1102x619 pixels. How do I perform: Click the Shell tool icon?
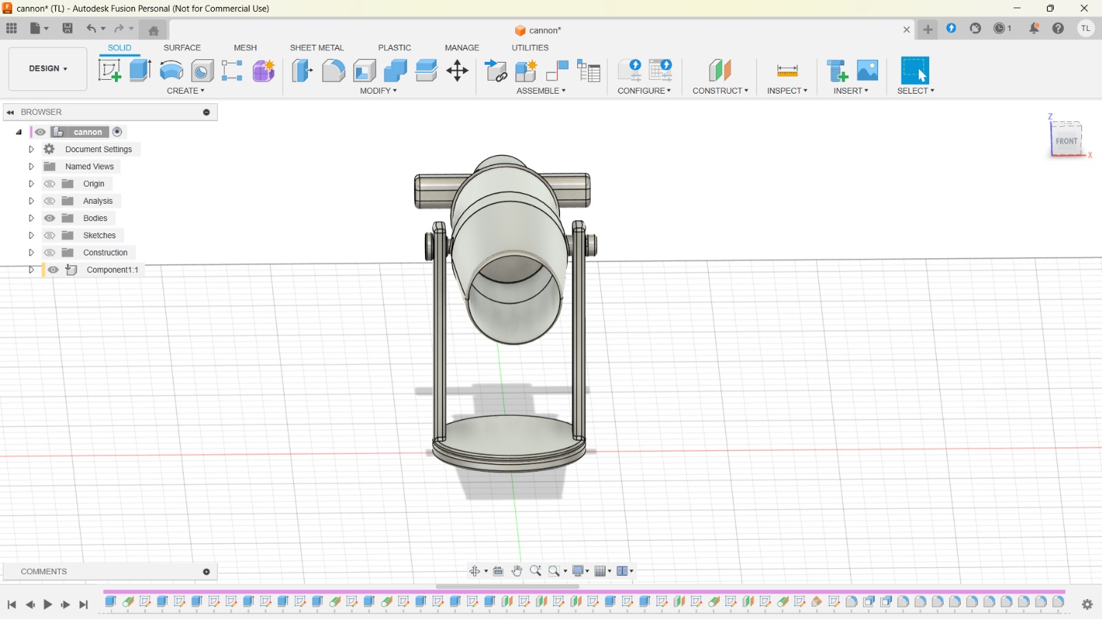364,70
